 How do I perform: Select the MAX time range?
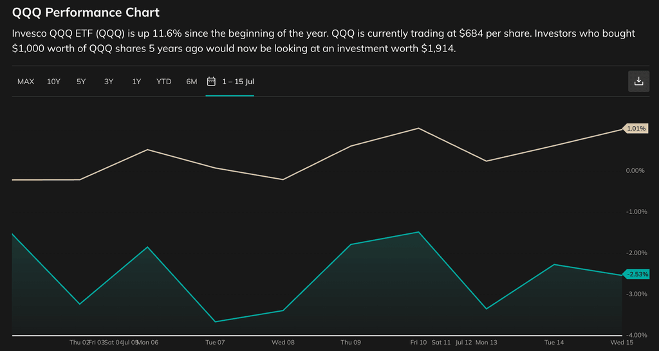click(x=26, y=82)
